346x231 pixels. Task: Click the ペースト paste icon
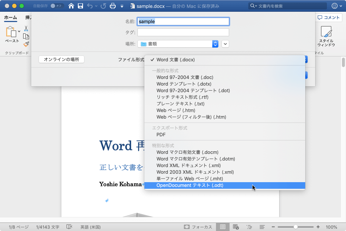11,32
